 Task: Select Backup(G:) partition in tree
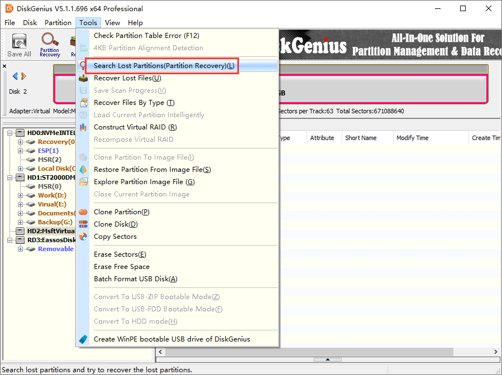coord(55,222)
